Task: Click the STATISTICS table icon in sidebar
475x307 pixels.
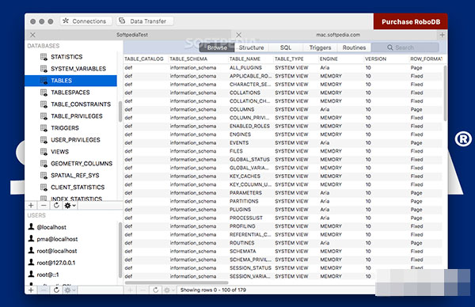Action: pos(44,57)
